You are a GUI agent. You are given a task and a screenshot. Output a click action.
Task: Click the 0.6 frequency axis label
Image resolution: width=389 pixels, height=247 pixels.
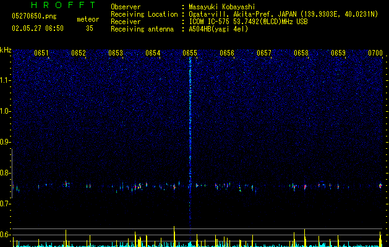pos(5,235)
